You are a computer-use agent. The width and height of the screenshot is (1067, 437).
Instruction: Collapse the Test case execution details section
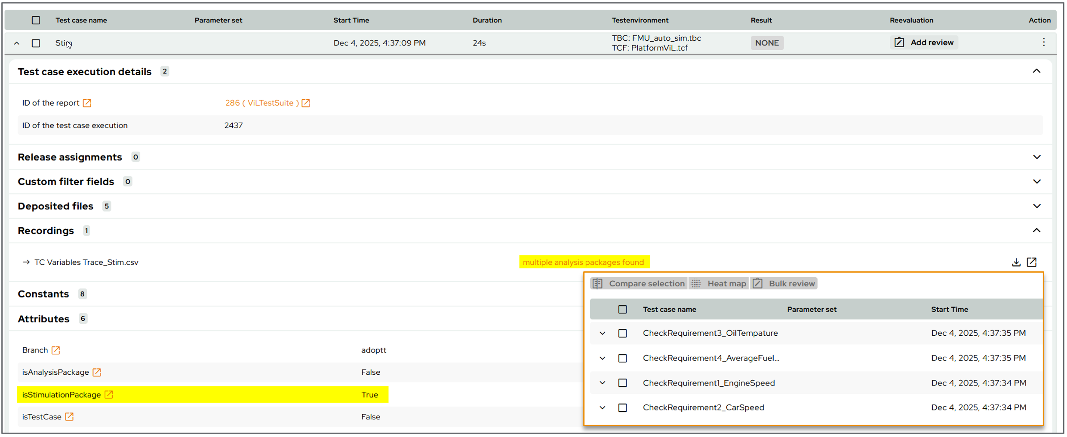click(x=1037, y=71)
